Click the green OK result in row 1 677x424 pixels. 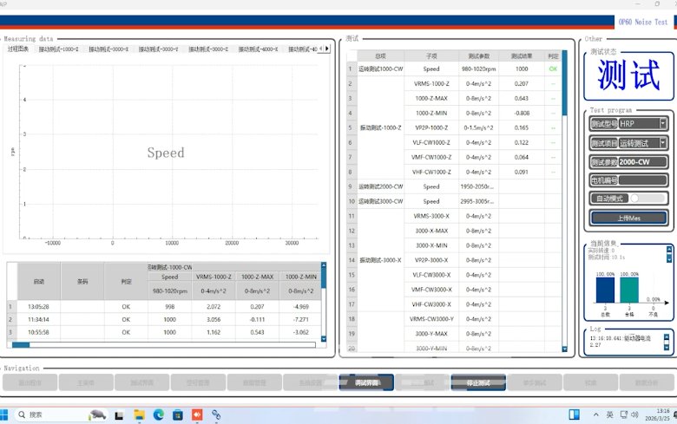click(x=553, y=69)
